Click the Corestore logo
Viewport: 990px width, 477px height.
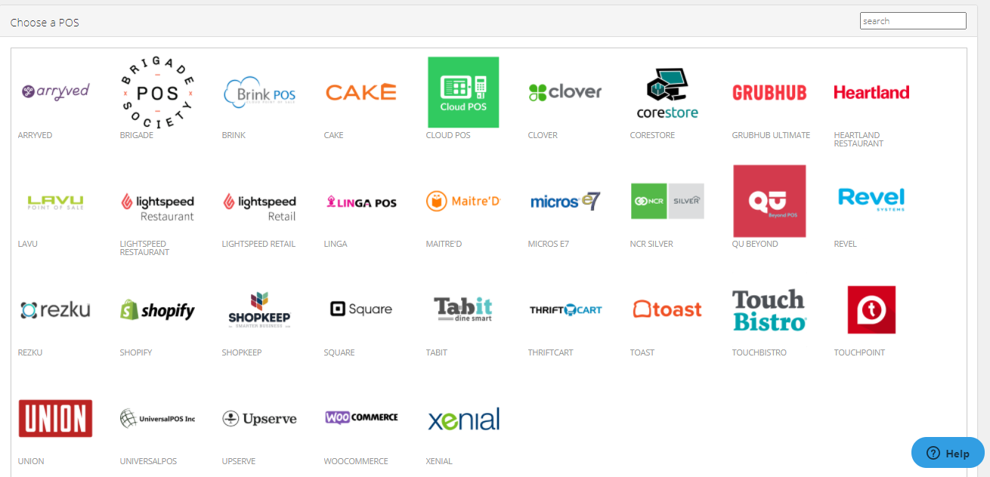click(667, 94)
